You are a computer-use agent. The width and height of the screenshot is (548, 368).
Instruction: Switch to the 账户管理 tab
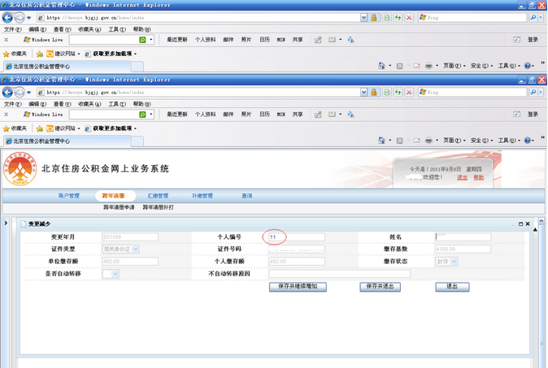(69, 196)
